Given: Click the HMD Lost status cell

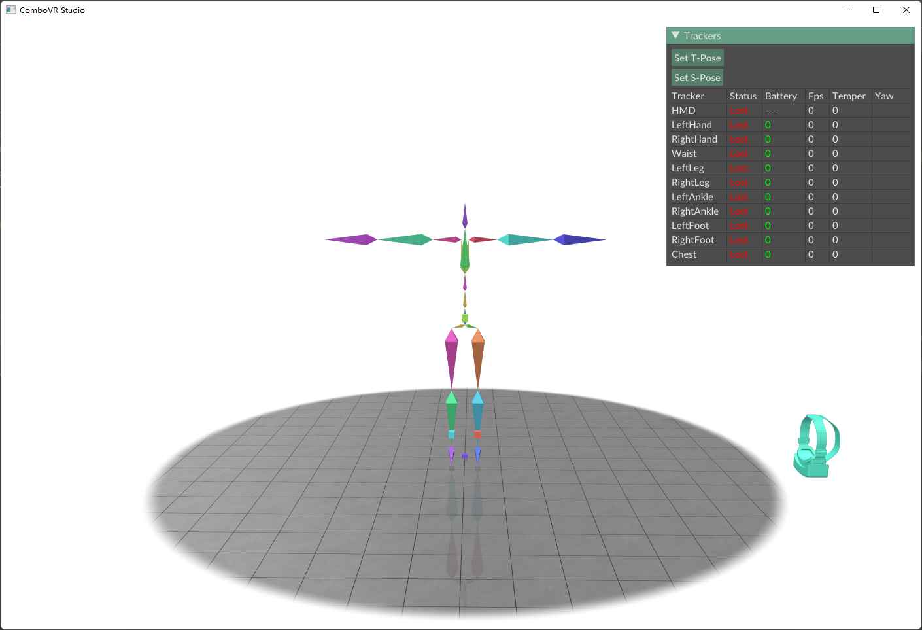Looking at the screenshot, I should (x=739, y=111).
